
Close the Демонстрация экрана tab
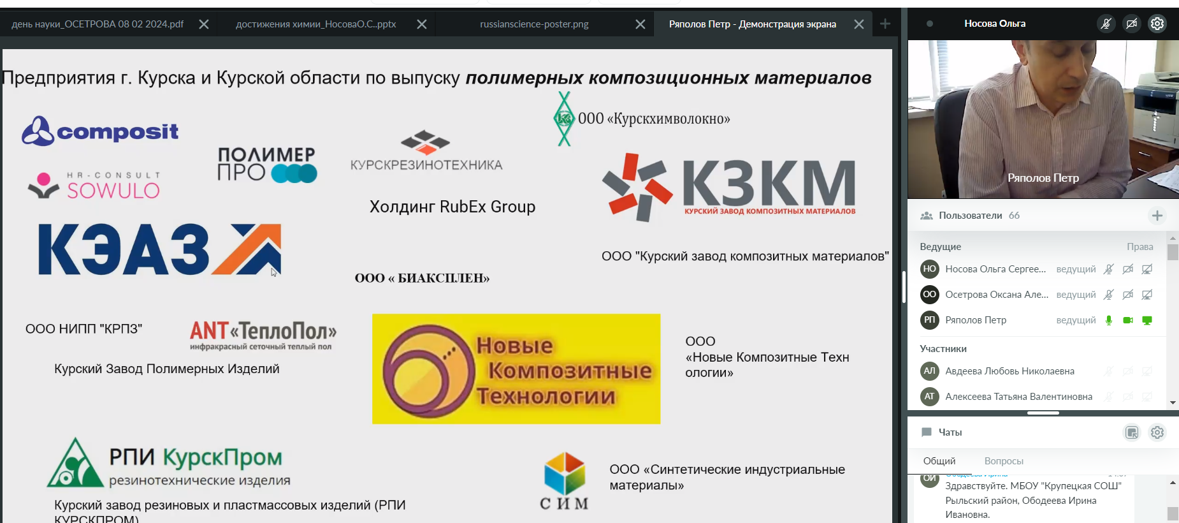click(859, 24)
